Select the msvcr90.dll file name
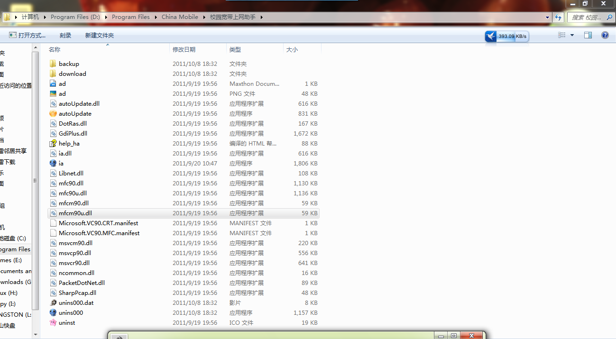Image resolution: width=616 pixels, height=339 pixels. pyautogui.click(x=74, y=263)
